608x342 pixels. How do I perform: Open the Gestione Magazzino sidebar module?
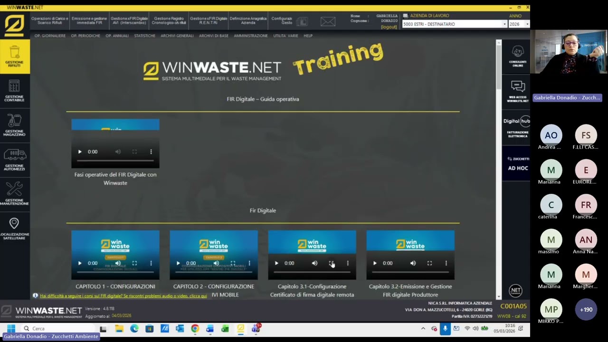click(15, 125)
